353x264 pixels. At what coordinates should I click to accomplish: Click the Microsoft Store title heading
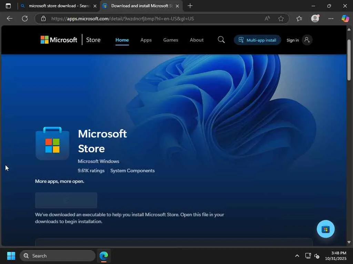102,141
